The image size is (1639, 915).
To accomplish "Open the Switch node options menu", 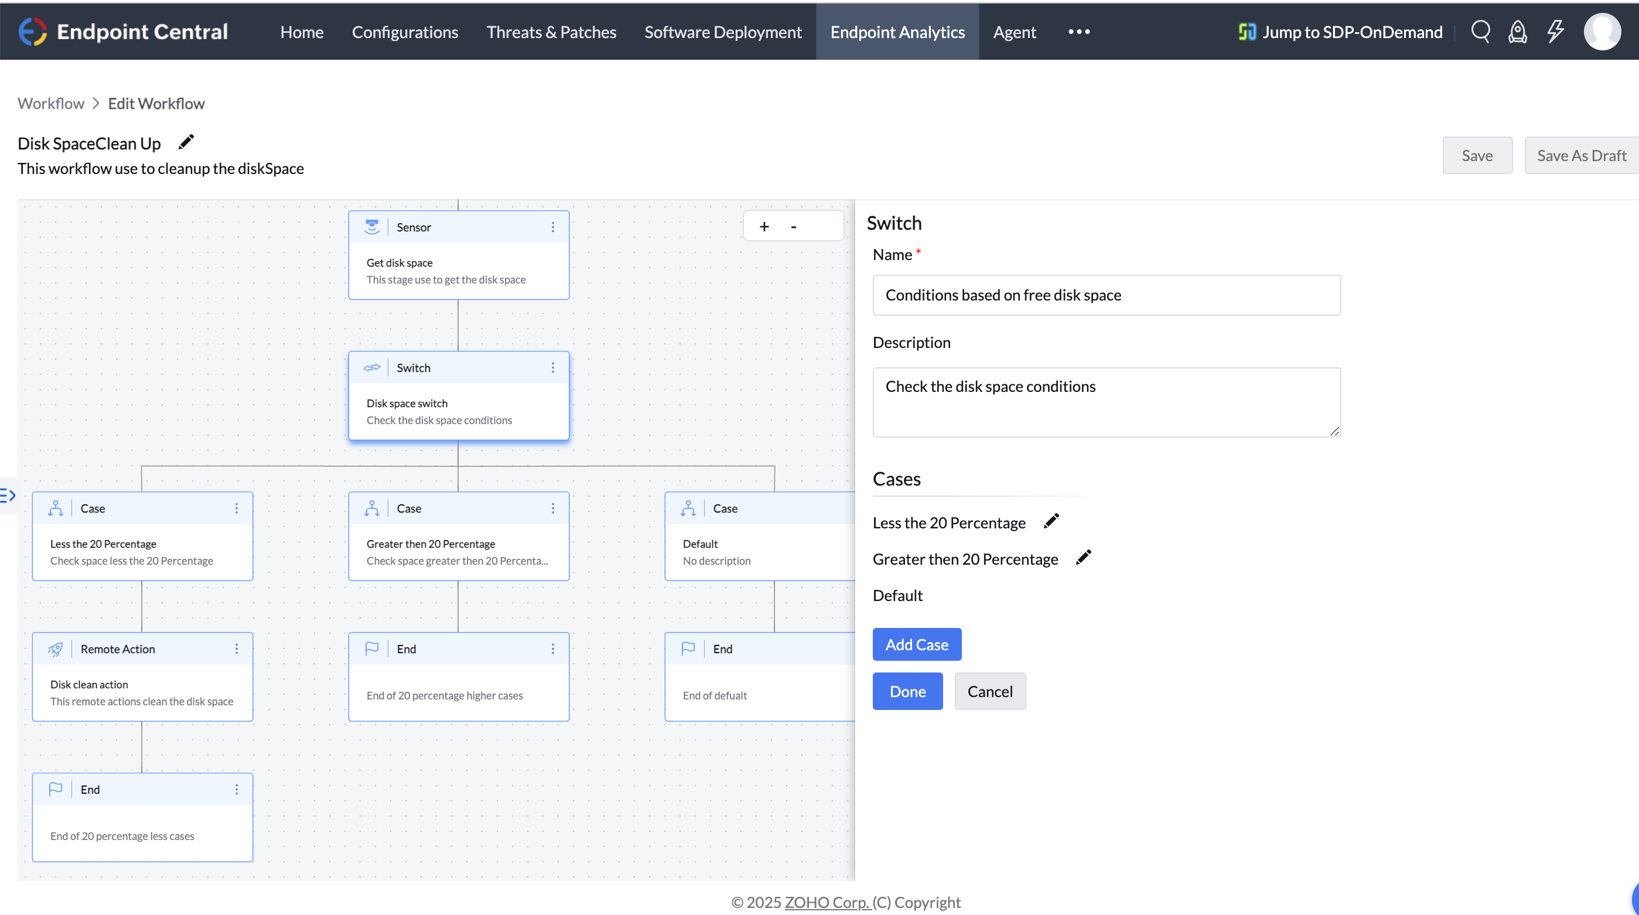I will pos(553,368).
